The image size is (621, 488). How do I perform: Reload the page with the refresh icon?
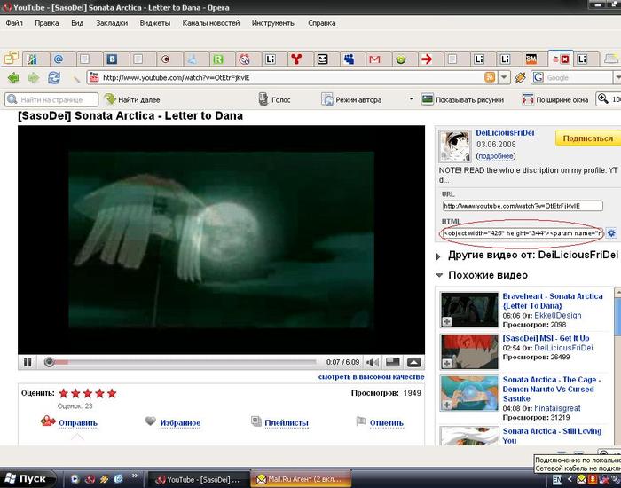(54, 78)
